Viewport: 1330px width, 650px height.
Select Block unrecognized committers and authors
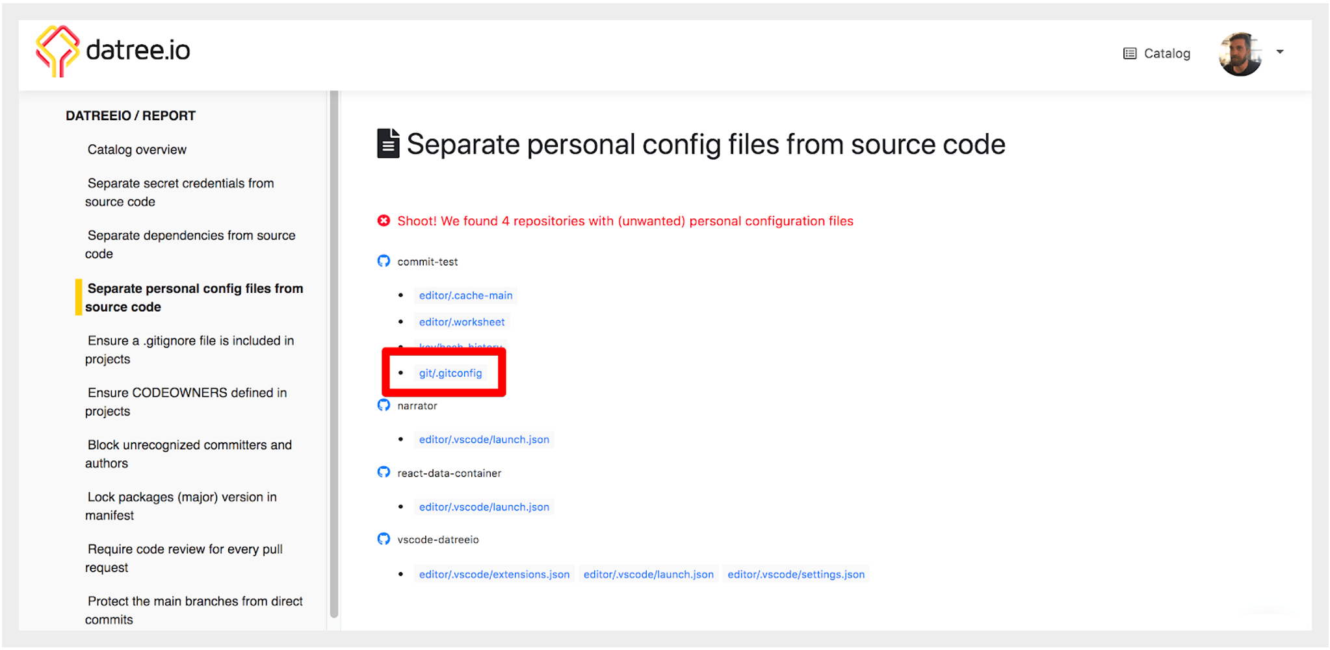pos(189,454)
